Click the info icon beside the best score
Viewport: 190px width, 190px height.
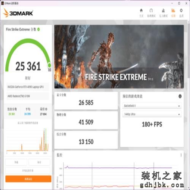click(x=46, y=109)
